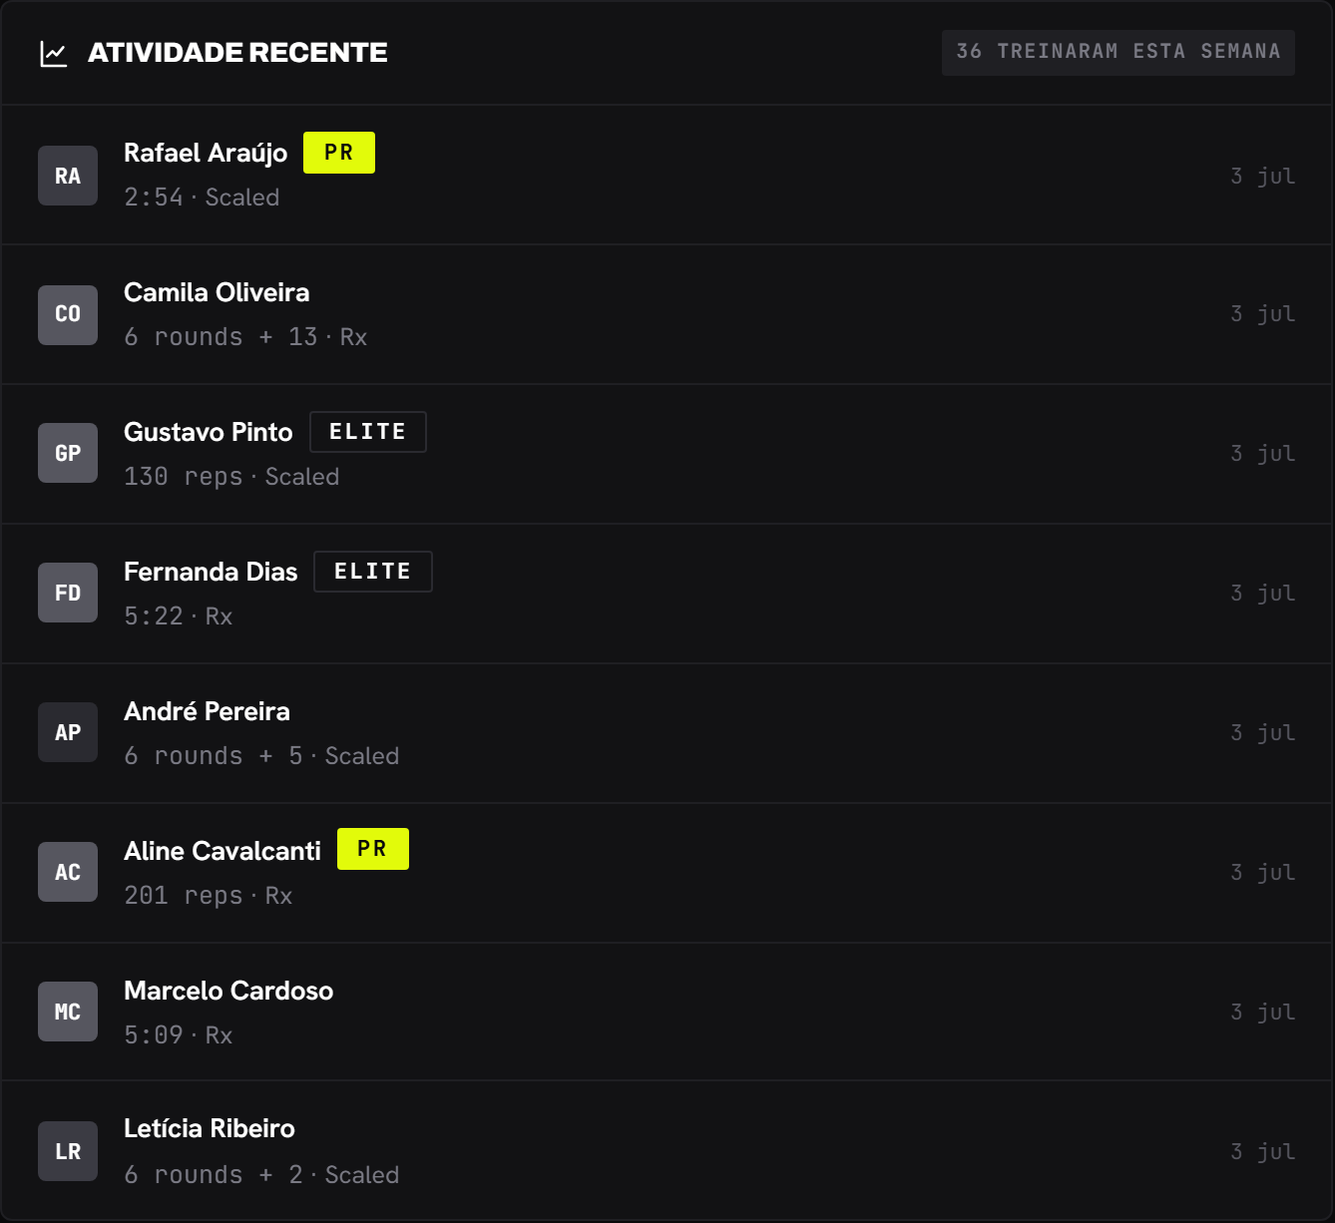Open Fernanda Dias's FD avatar
1335x1223 pixels.
(68, 593)
